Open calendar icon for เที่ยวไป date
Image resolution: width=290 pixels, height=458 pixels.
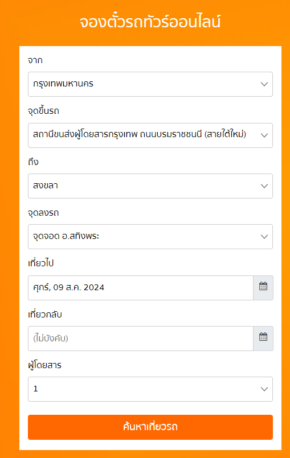click(x=263, y=287)
